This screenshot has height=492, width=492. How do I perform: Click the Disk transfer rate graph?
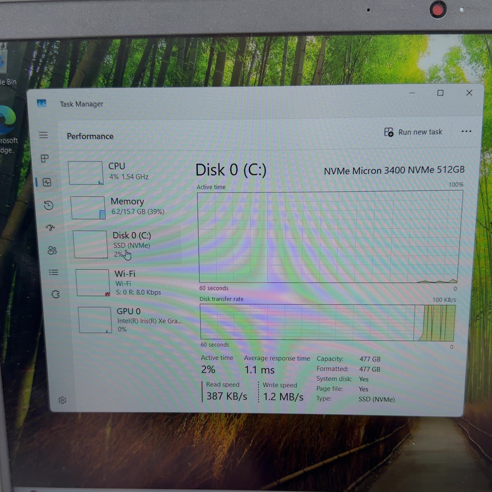tap(328, 323)
